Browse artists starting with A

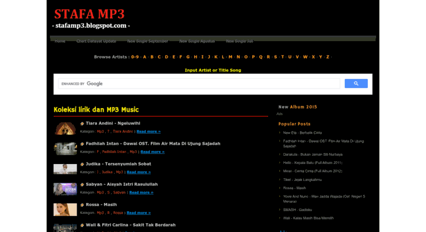[x=145, y=57]
